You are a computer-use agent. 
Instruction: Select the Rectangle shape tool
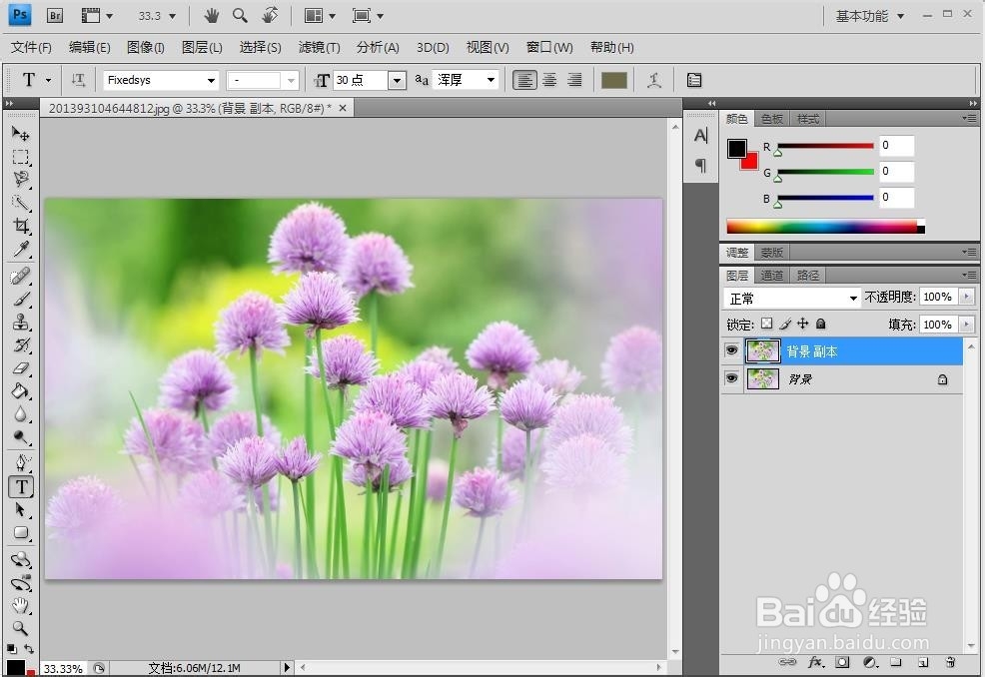click(x=21, y=533)
